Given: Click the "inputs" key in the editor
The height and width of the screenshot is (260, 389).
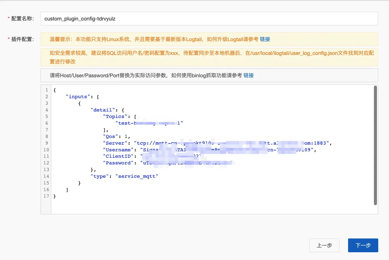Looking at the screenshot, I should click(x=78, y=97).
